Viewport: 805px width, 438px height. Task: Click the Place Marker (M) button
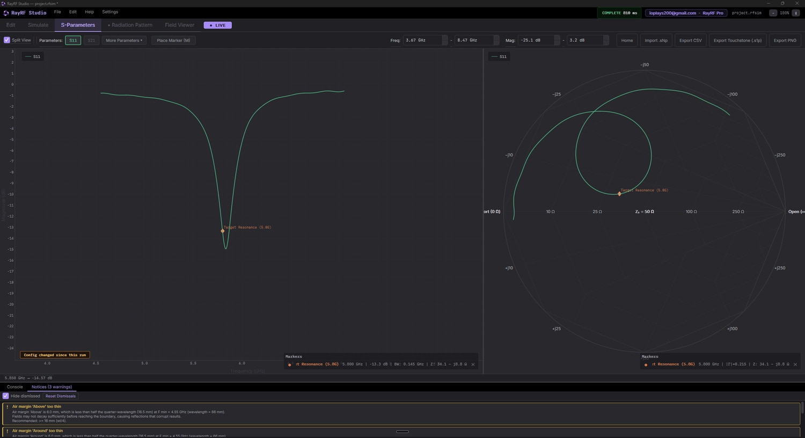(x=173, y=40)
